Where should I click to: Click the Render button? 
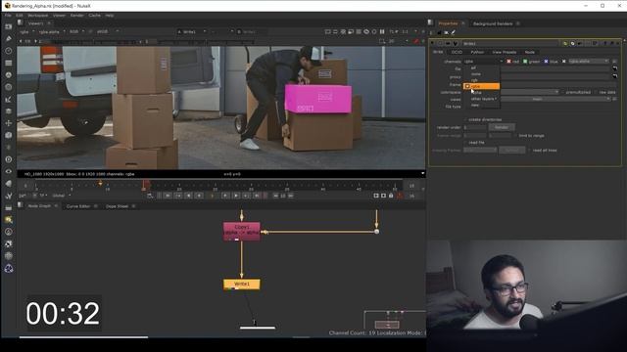pyautogui.click(x=502, y=127)
